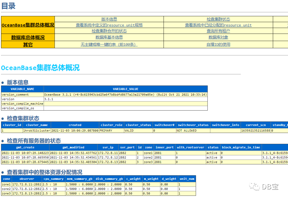
Task: Select the version_comment row label
Action: coord(22,95)
